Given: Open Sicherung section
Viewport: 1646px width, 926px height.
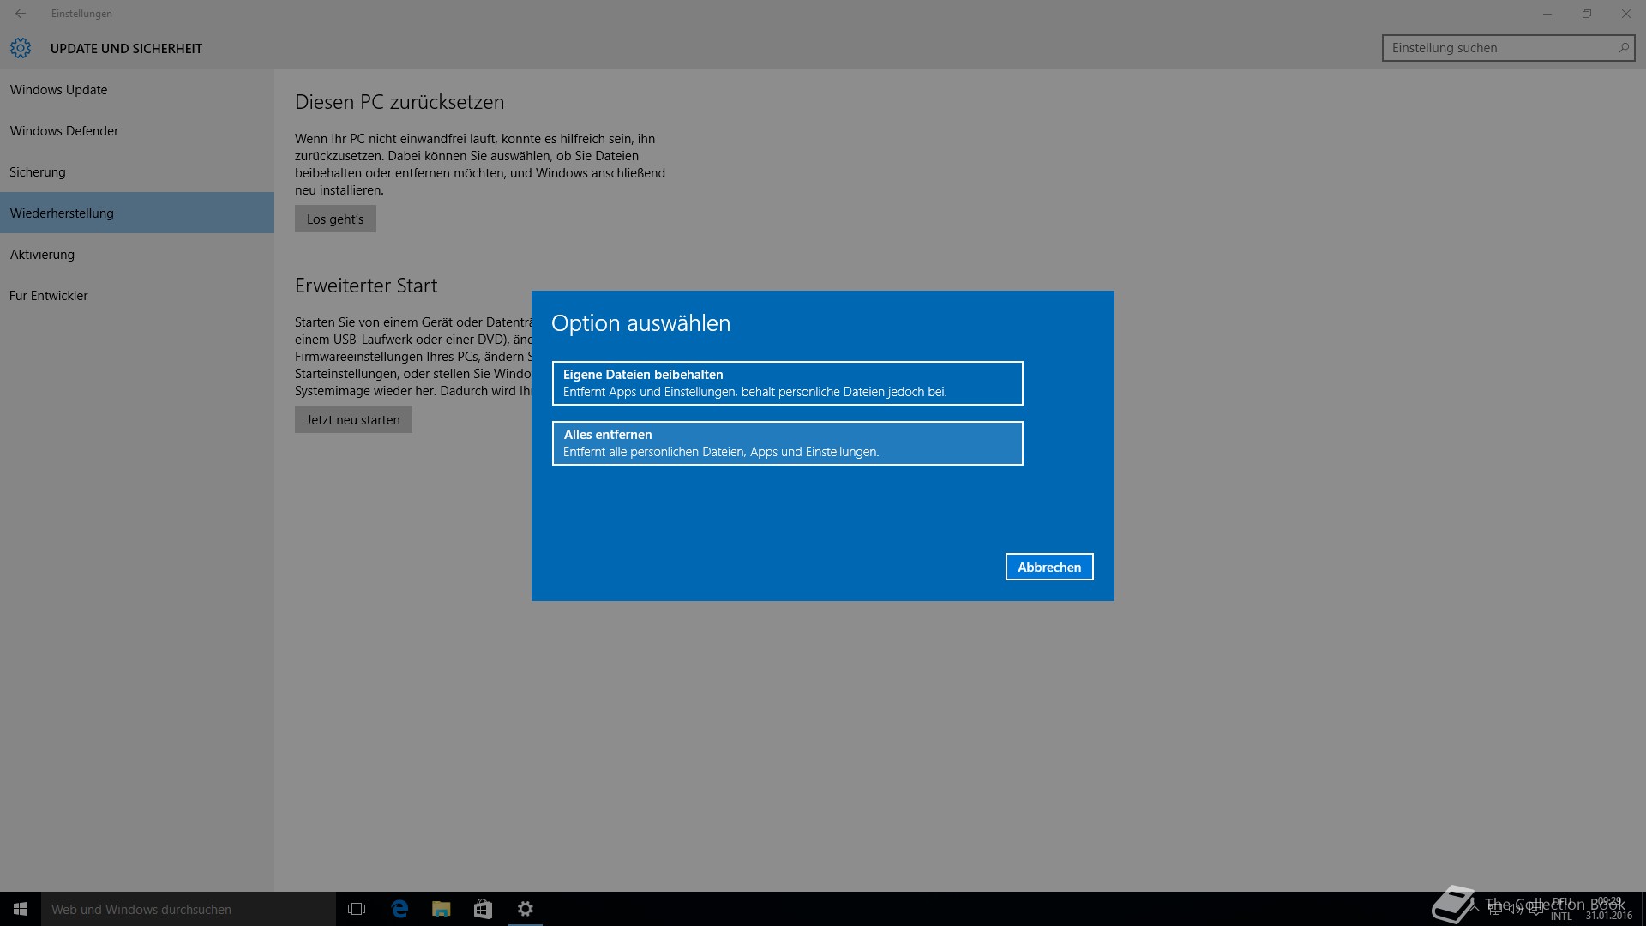Looking at the screenshot, I should click(137, 171).
